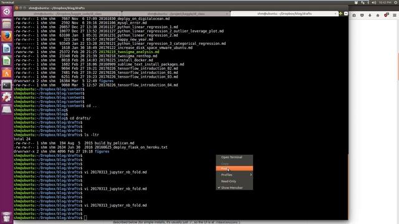Click 20170122_increase_disk_space_vmware_ubuntu.md filename
This screenshot has height=224, width=399.
pos(145,48)
